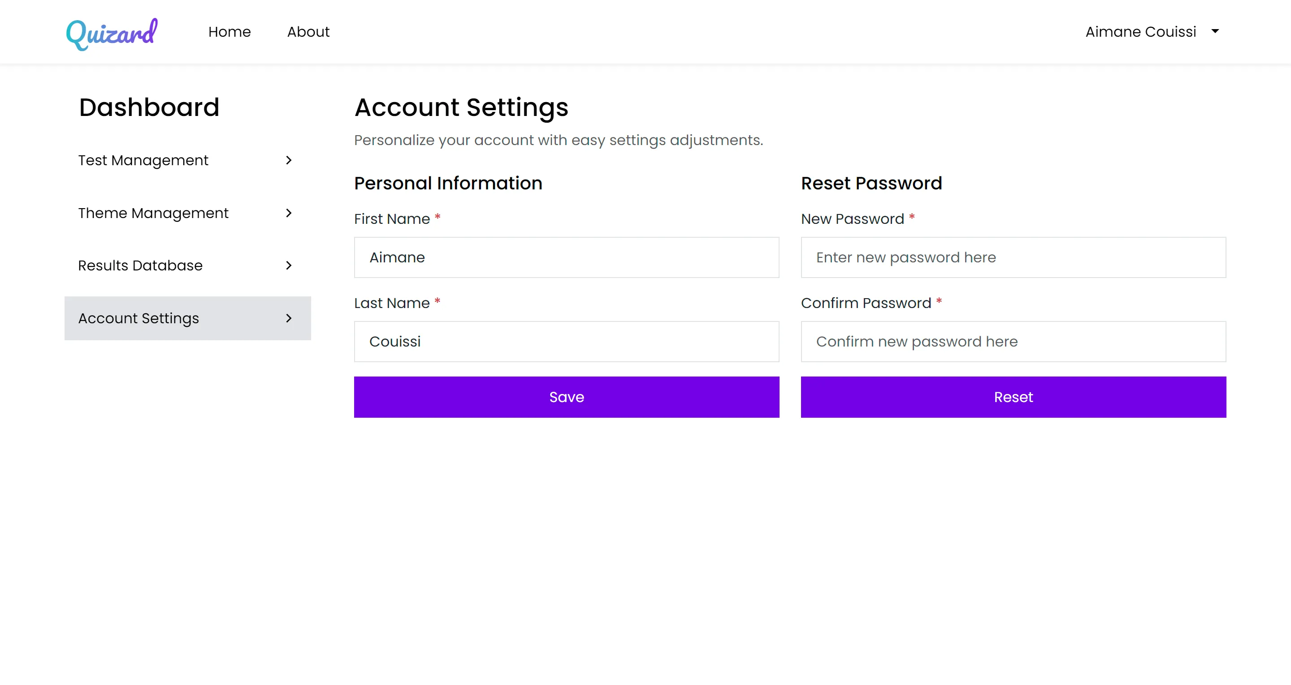Viewport: 1291px width, 685px height.
Task: Click the Test Management chevron arrow
Action: (289, 160)
